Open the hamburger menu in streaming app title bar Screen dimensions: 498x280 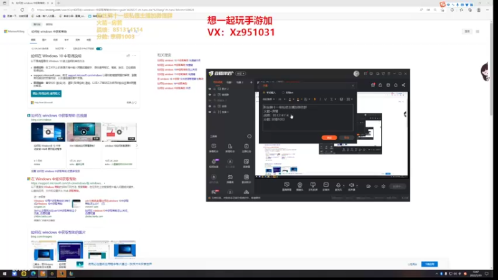388,73
